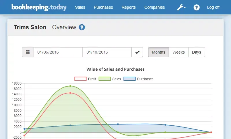Click the Overview heading text
The height and width of the screenshot is (139, 231).
pyautogui.click(x=64, y=27)
